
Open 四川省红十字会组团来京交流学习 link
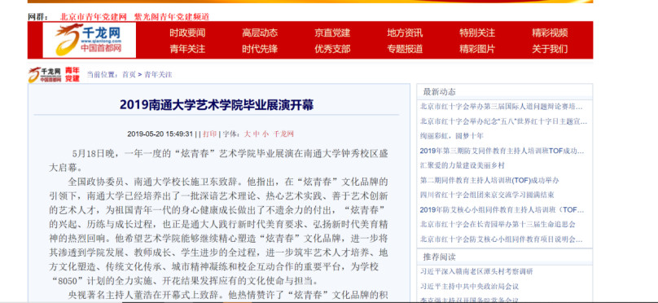coord(487,195)
